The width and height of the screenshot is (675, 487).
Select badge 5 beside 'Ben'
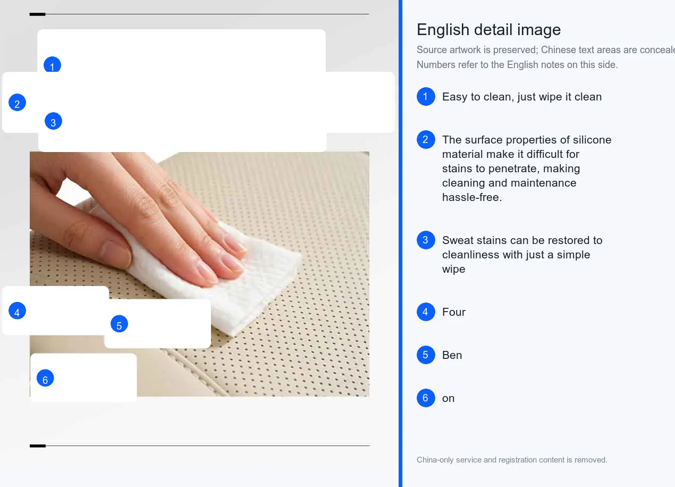[426, 355]
